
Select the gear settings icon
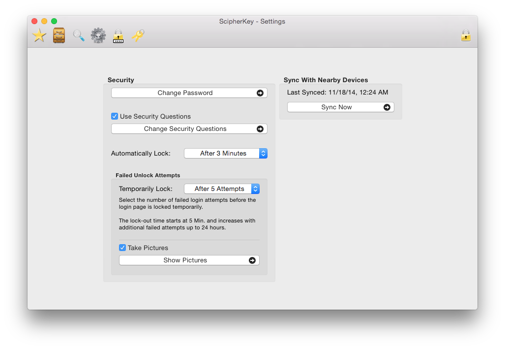(x=98, y=35)
